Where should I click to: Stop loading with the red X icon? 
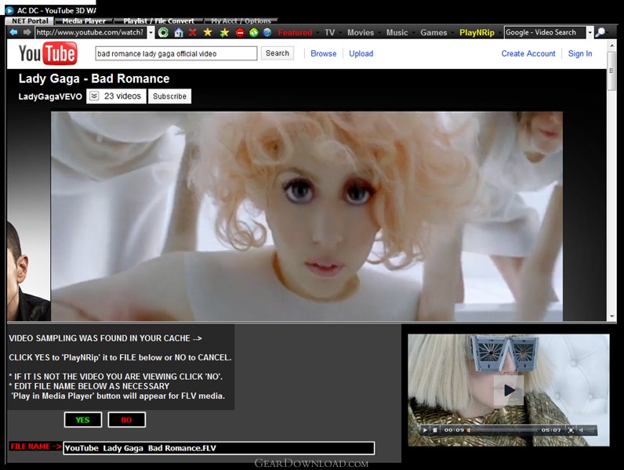(x=193, y=33)
